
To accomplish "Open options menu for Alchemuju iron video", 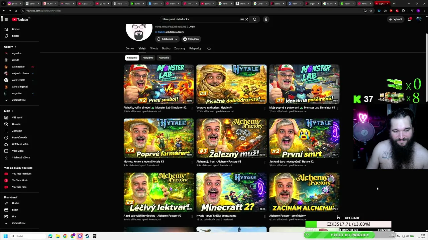I will 265,162.
